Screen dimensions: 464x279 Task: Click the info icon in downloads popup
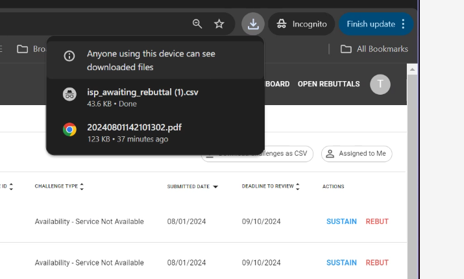click(69, 56)
